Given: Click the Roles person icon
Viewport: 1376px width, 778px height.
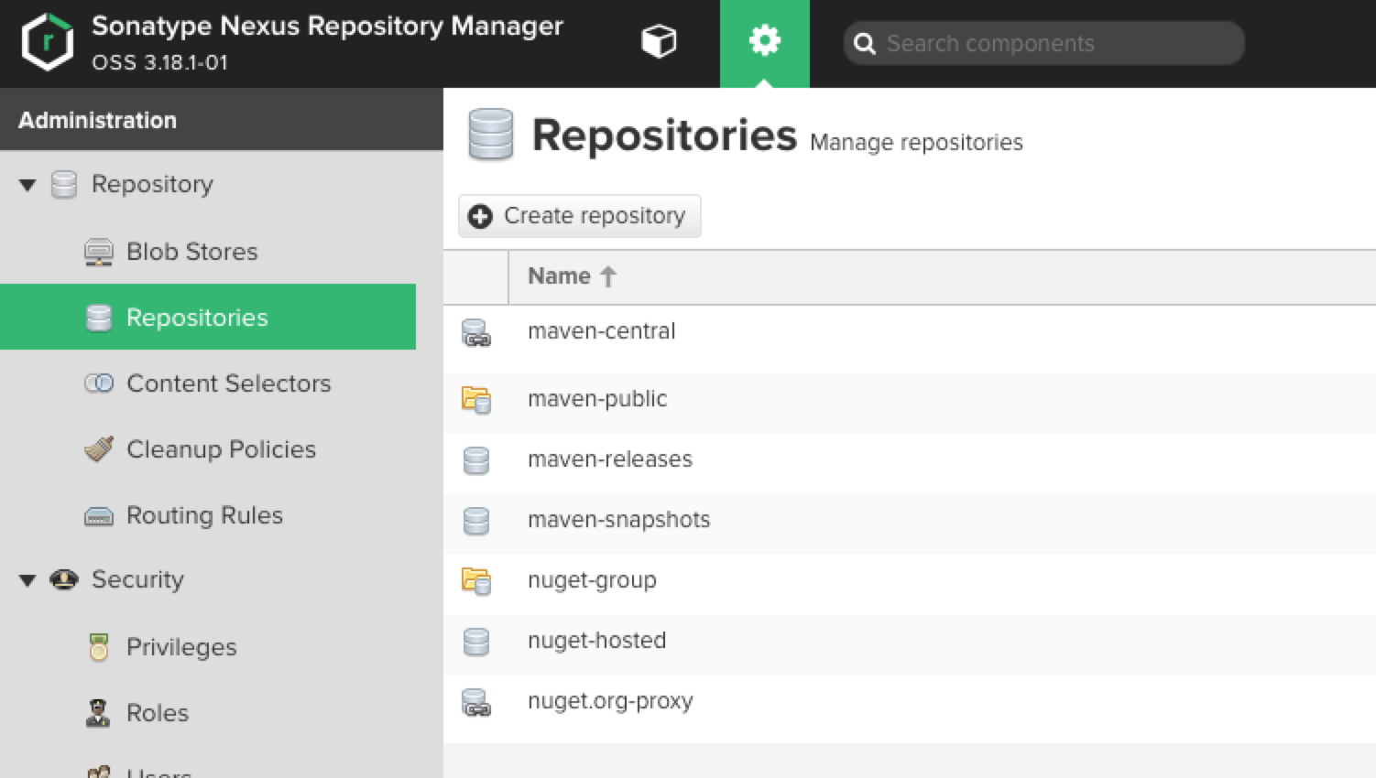Looking at the screenshot, I should point(98,713).
